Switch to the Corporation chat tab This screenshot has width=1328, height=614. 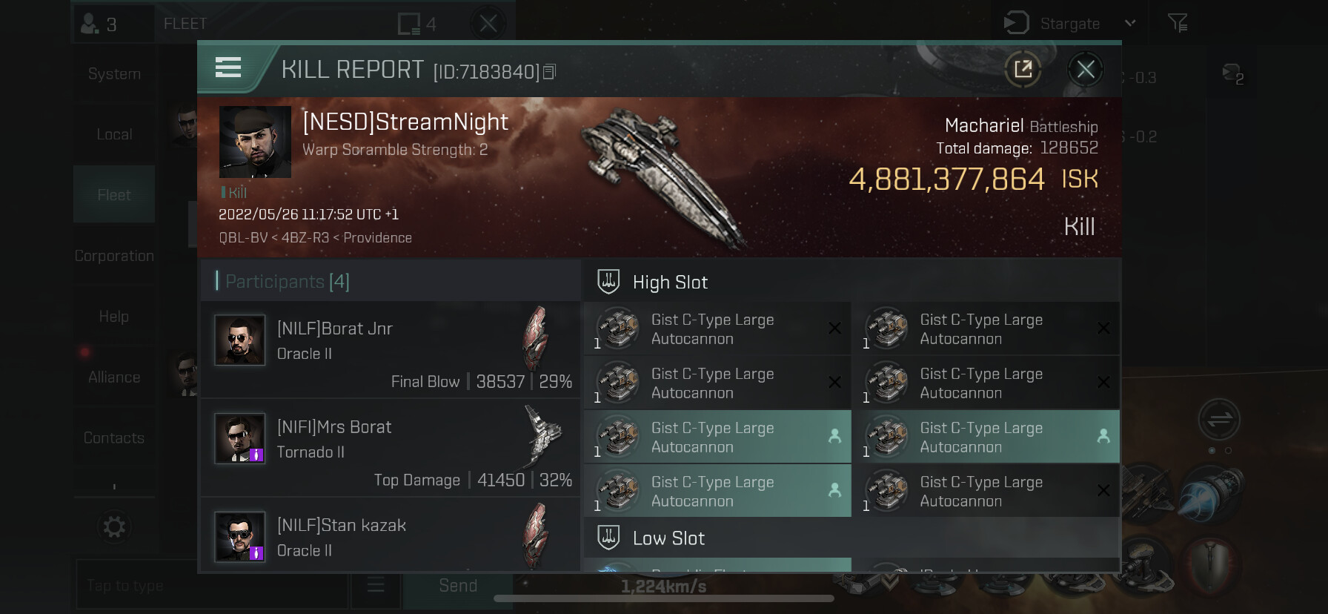tap(114, 256)
